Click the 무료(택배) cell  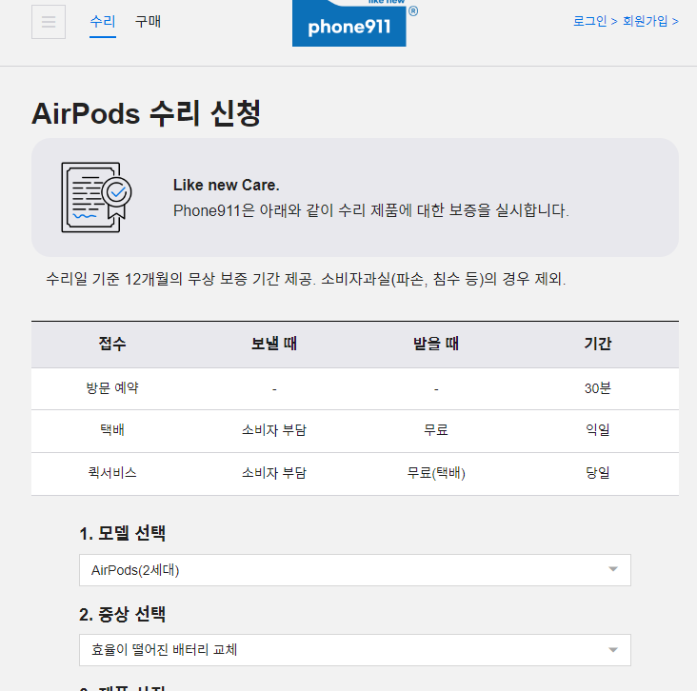click(436, 472)
